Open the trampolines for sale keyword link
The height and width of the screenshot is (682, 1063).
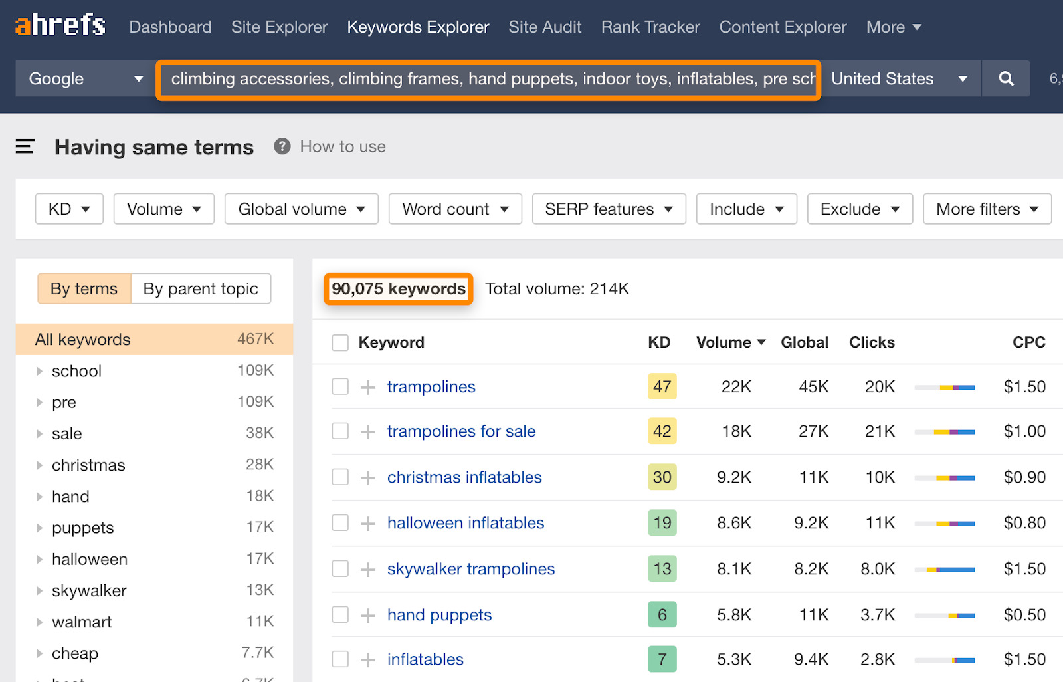[461, 431]
